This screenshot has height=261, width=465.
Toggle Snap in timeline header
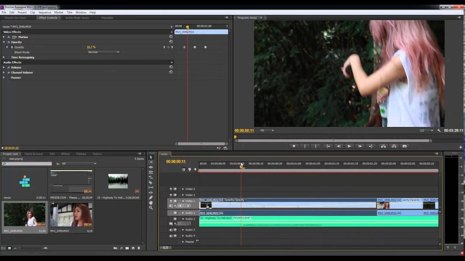(x=183, y=169)
